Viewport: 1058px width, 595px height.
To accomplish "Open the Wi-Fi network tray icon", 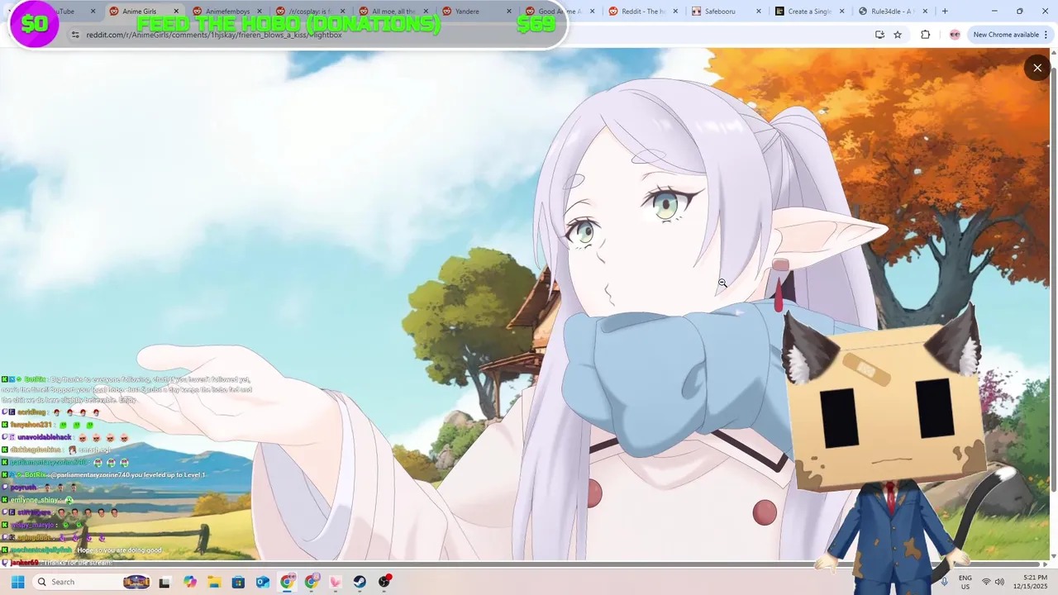I will tap(986, 582).
